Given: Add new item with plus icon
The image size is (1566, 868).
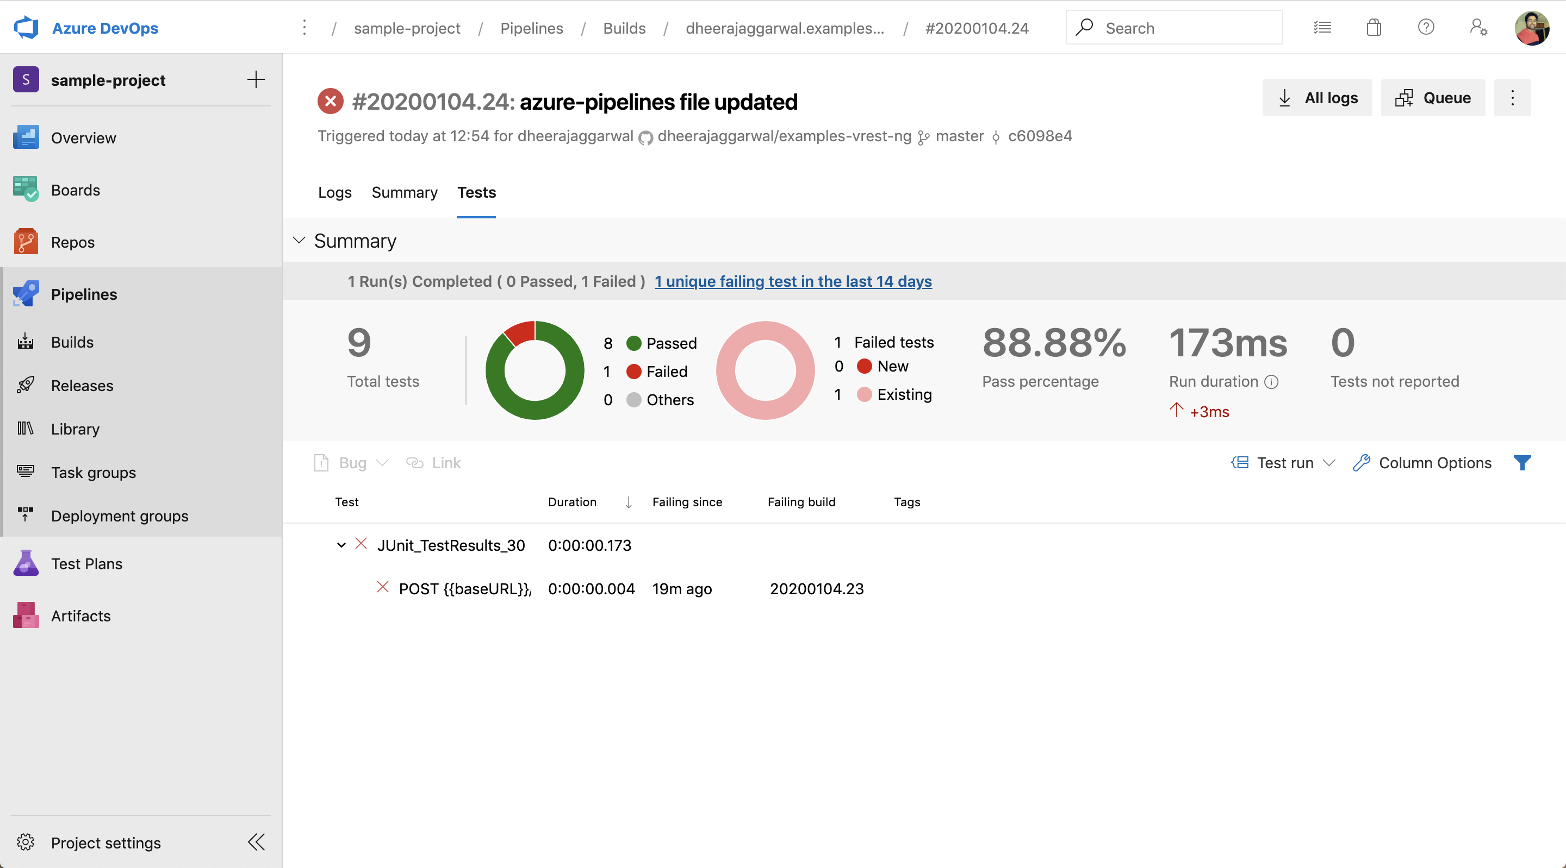Looking at the screenshot, I should pos(256,79).
